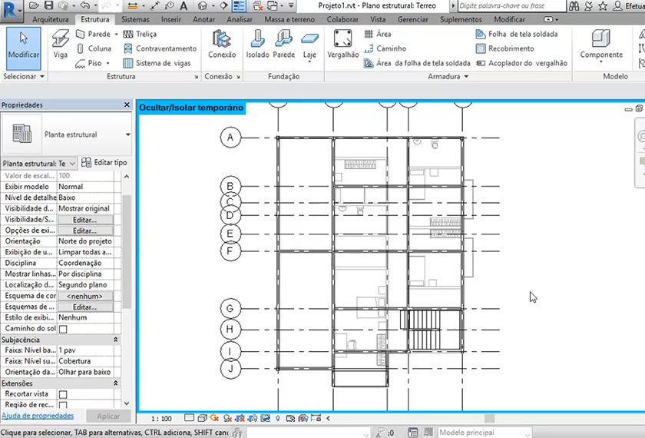Check the Região de recorte checkbox
The height and width of the screenshot is (438, 645).
(63, 405)
